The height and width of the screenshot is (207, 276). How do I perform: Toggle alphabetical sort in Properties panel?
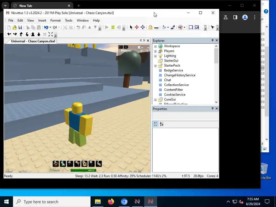click(x=161, y=124)
